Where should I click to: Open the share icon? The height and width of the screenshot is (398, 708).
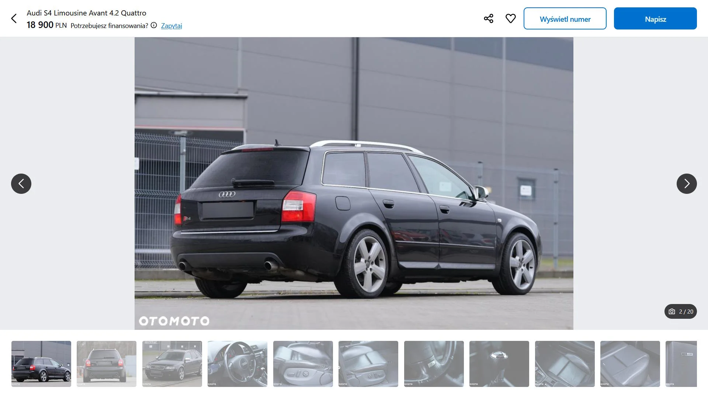489,18
